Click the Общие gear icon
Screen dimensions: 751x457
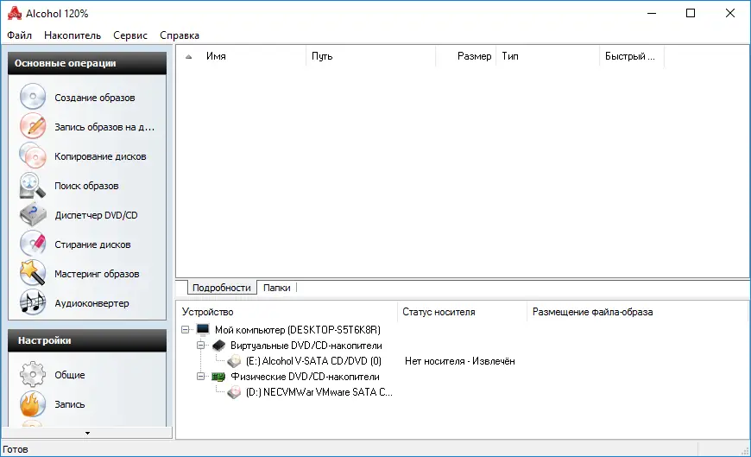pyautogui.click(x=33, y=375)
